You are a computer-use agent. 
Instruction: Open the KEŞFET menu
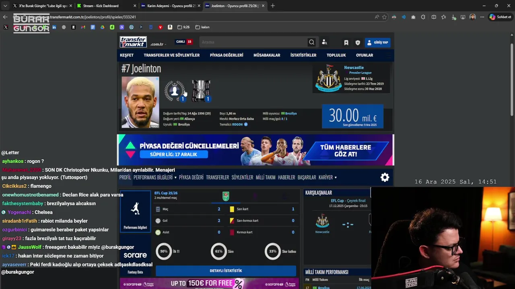pos(127,55)
